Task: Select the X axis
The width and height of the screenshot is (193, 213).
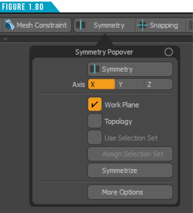Action: coord(102,84)
